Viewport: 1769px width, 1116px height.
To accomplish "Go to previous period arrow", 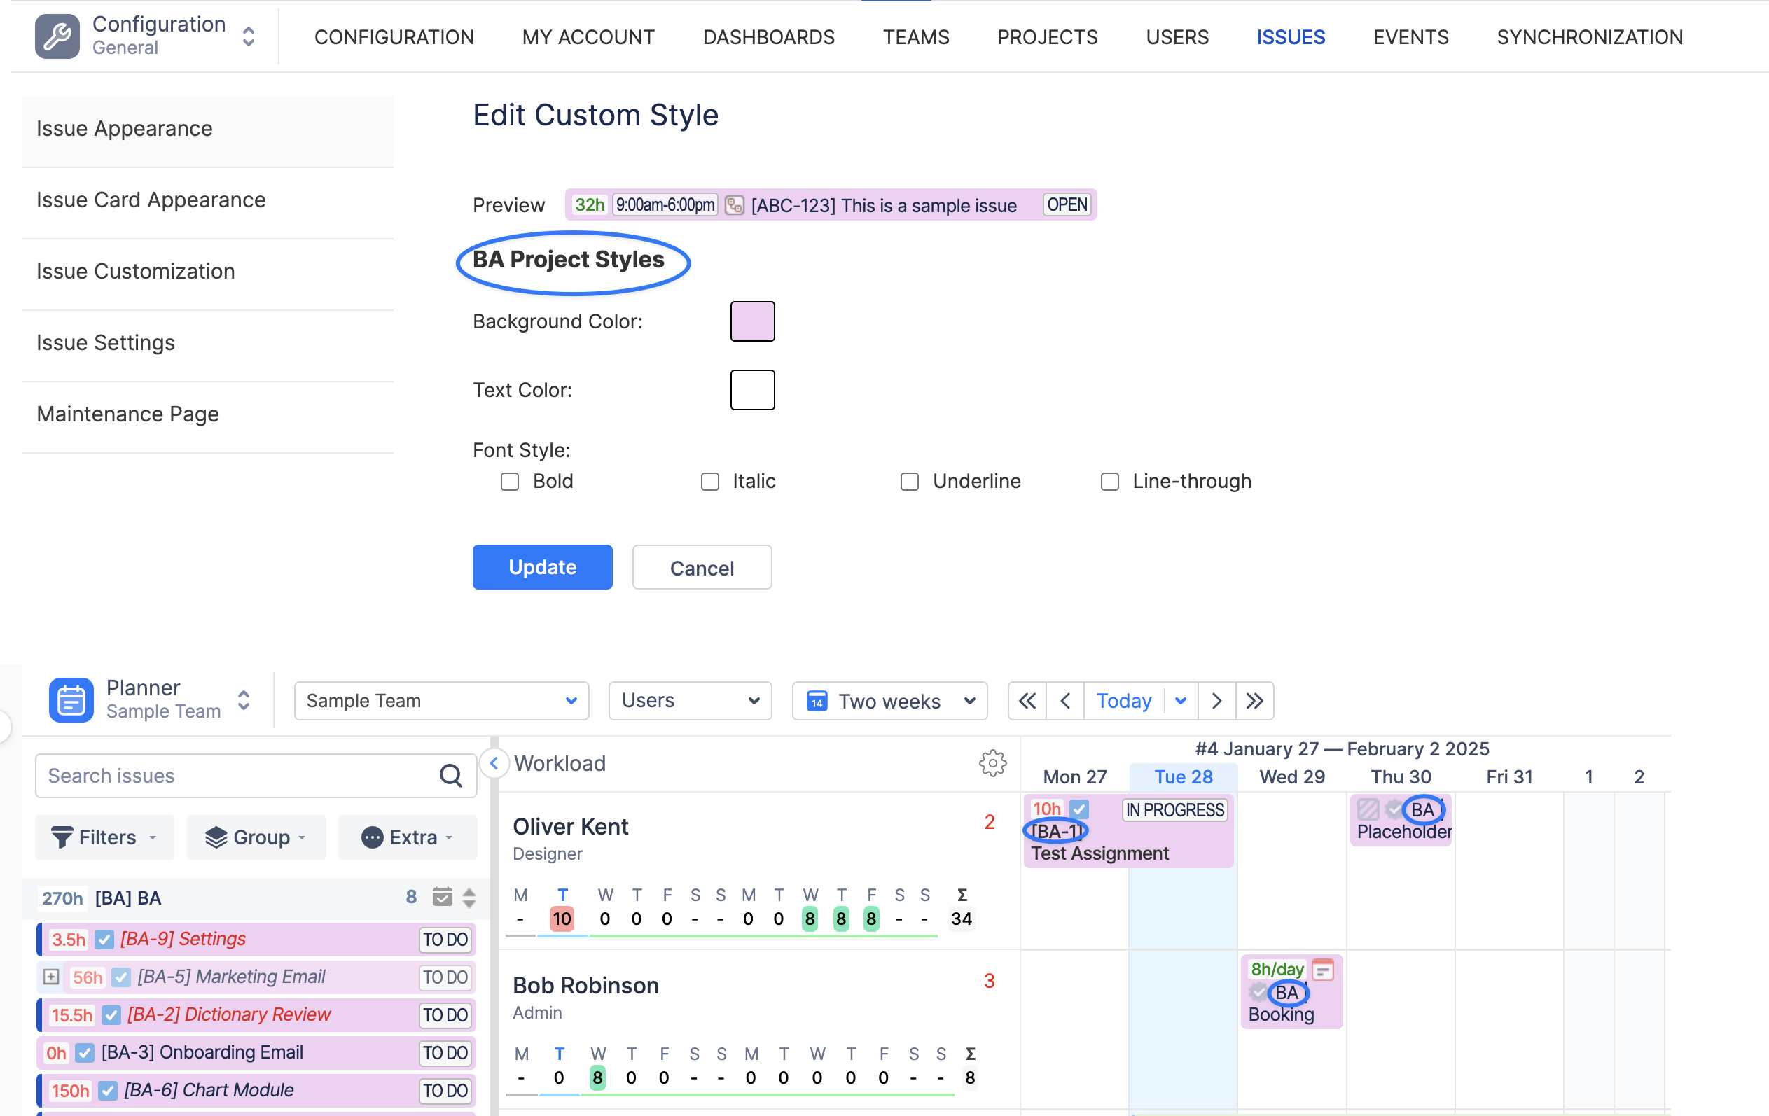I will click(x=1065, y=700).
